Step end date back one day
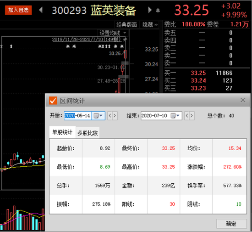Screen dimensions: 252x232 pos(187,116)
